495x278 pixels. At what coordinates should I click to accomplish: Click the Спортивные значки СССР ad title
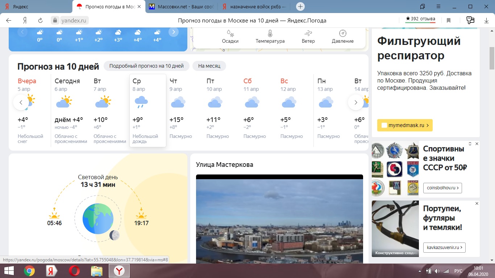(x=445, y=158)
